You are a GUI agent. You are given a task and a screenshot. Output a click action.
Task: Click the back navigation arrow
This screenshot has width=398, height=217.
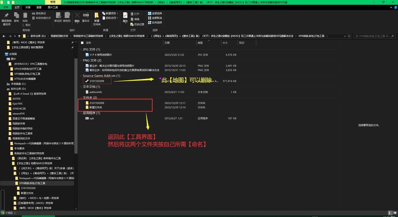(4, 36)
